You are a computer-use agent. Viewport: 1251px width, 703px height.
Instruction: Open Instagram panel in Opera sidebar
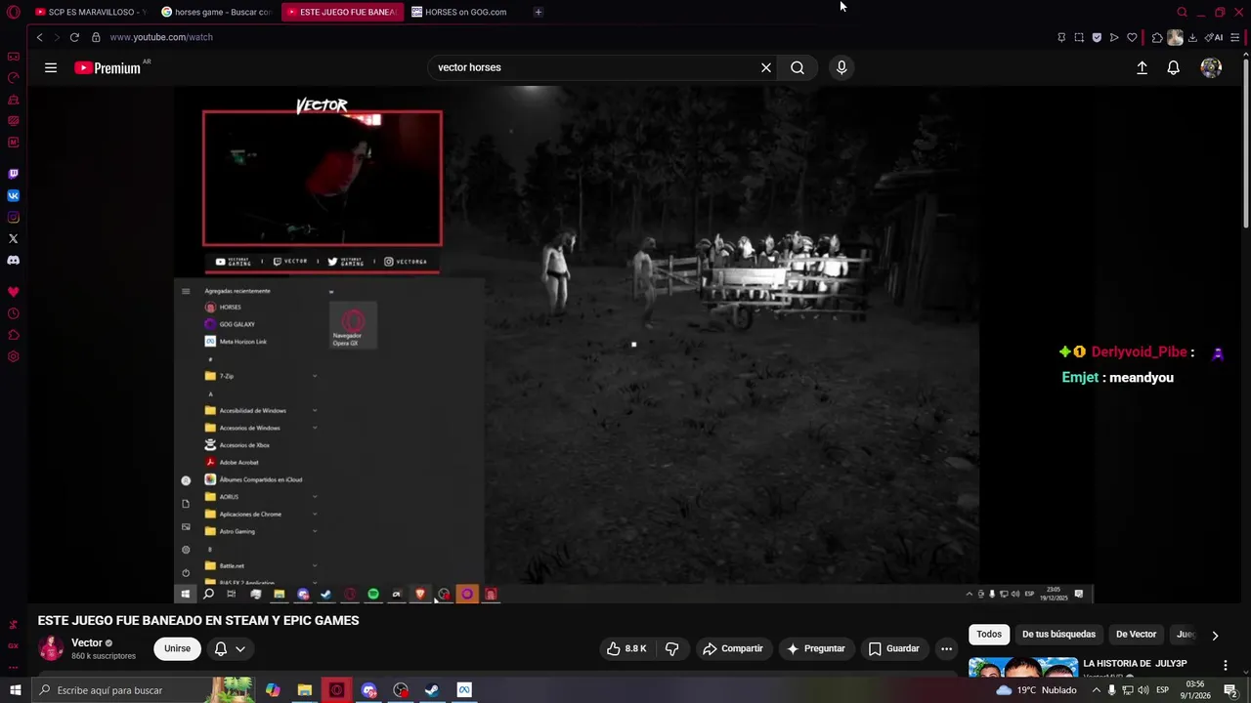(x=13, y=217)
